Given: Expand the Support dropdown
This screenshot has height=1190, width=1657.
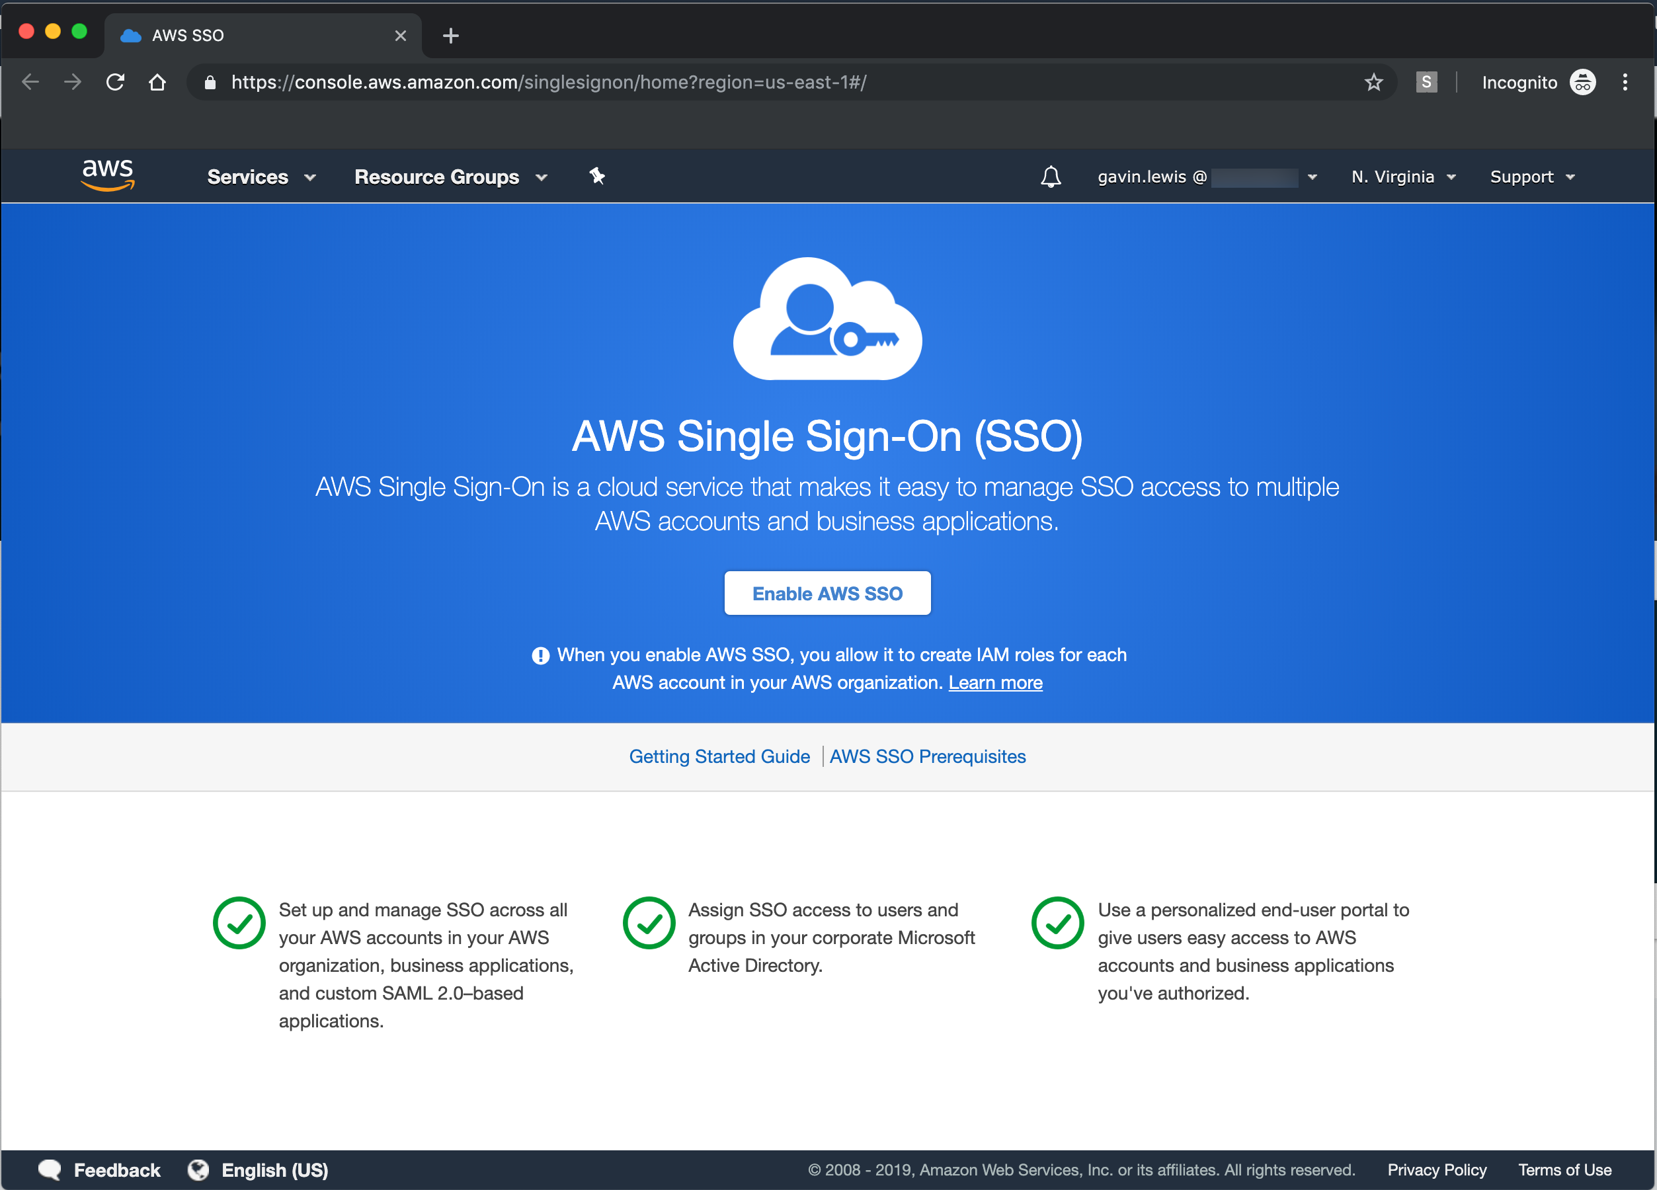Looking at the screenshot, I should [1532, 177].
